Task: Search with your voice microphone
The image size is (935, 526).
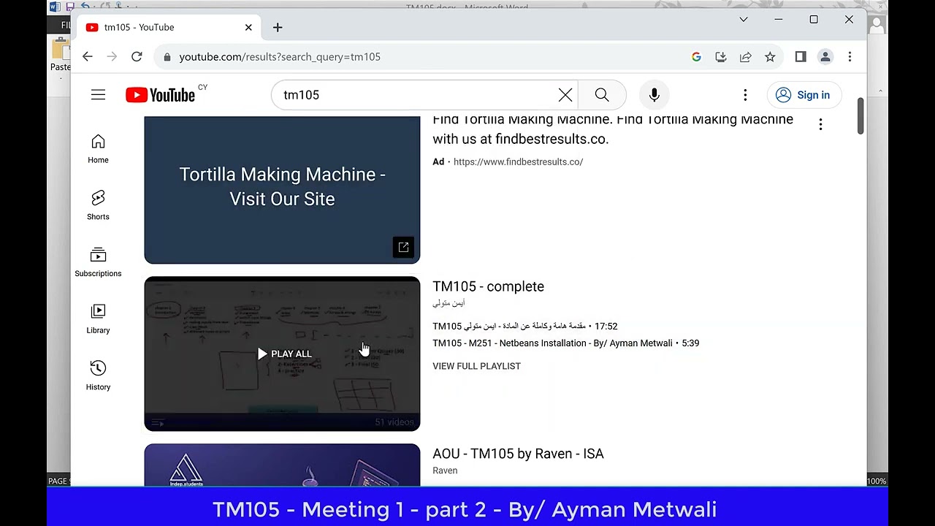Action: pyautogui.click(x=654, y=95)
